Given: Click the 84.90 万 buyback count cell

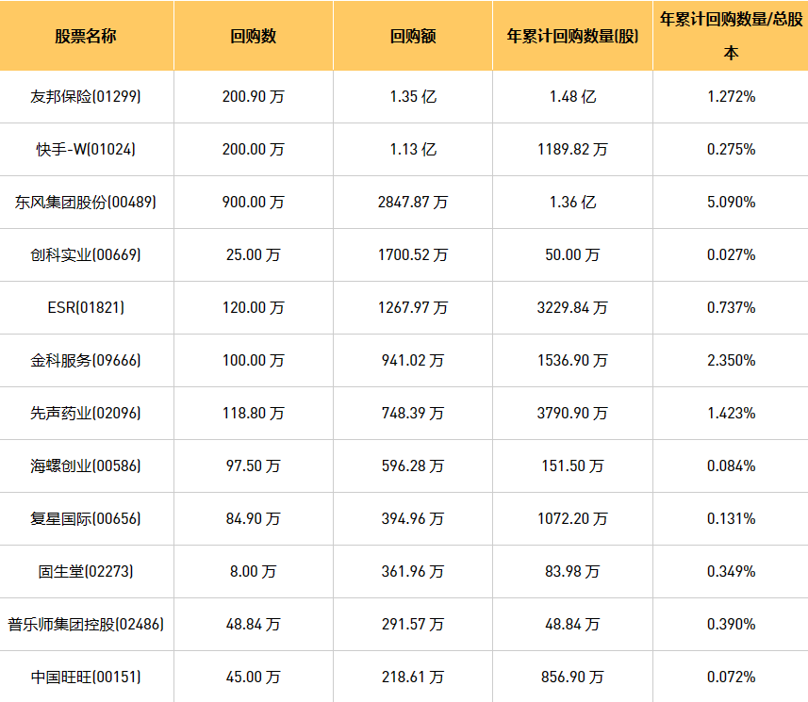Looking at the screenshot, I should point(253,519).
